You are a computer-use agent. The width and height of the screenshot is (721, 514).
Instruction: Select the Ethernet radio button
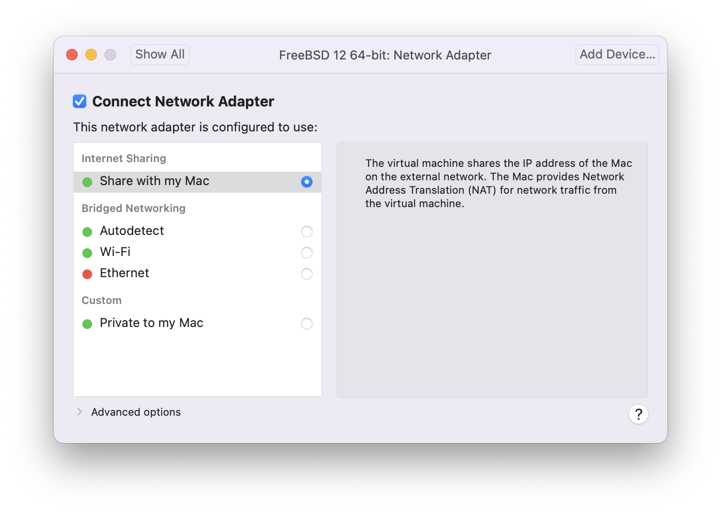(x=306, y=274)
